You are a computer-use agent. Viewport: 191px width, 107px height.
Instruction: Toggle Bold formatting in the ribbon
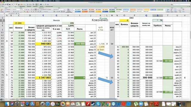[14, 12]
